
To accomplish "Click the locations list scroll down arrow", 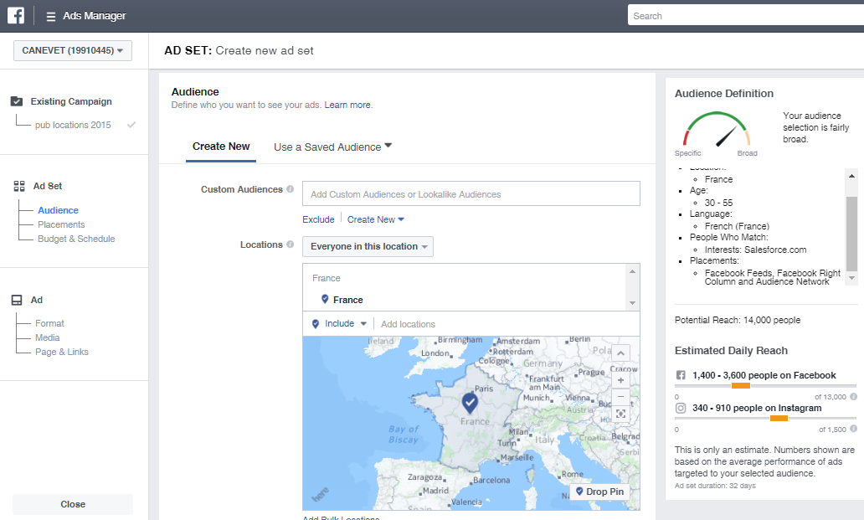I will click(633, 303).
